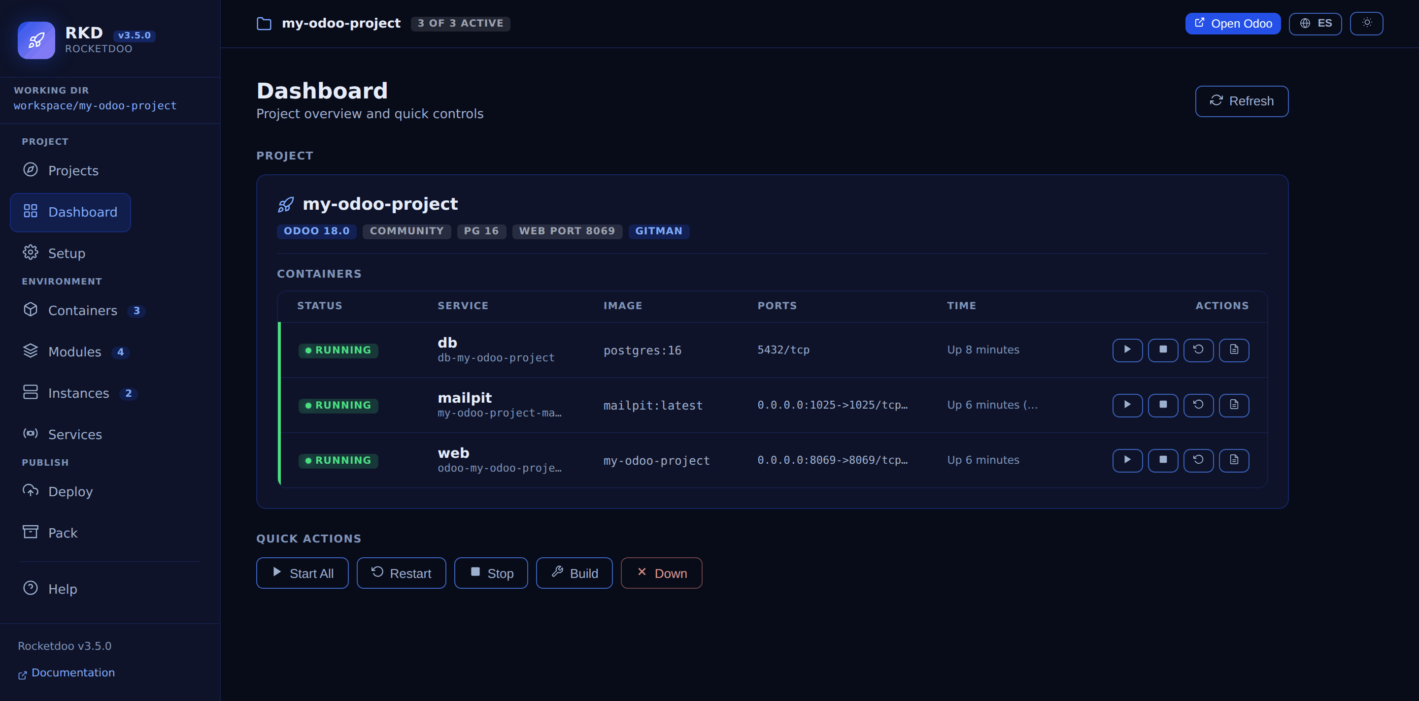1419x701 pixels.
Task: Open Projects in the sidebar
Action: (x=61, y=170)
